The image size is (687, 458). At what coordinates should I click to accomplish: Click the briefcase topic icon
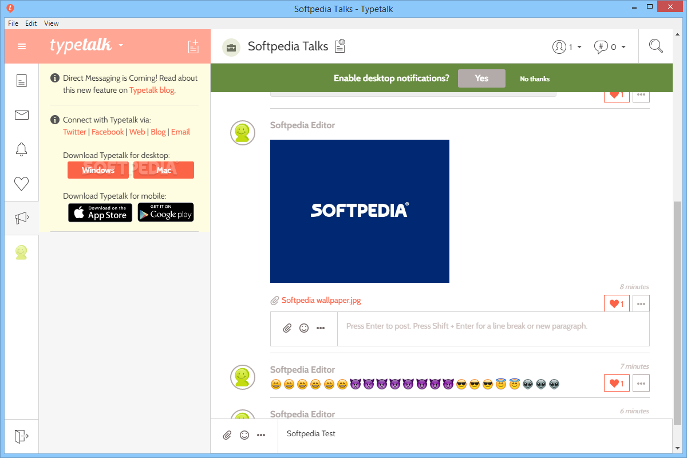[x=231, y=47]
